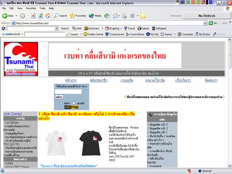232x174 pixels.
Task: Open the View menu
Action: (x=19, y=8)
